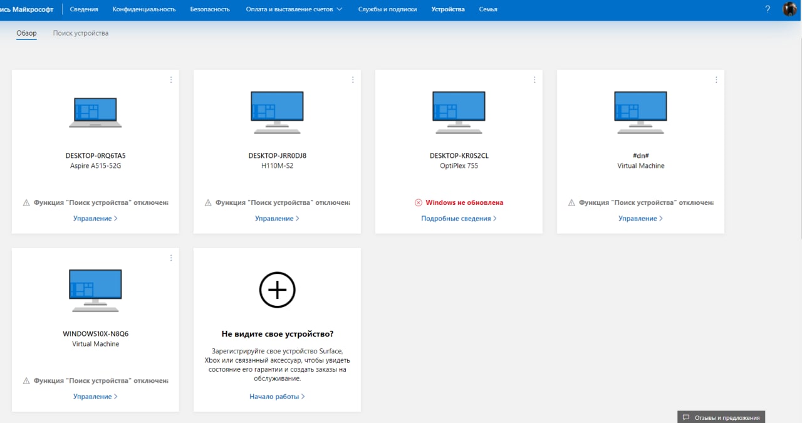Click the DESKTOP-KR0S2CL device name
The image size is (802, 423).
point(459,155)
